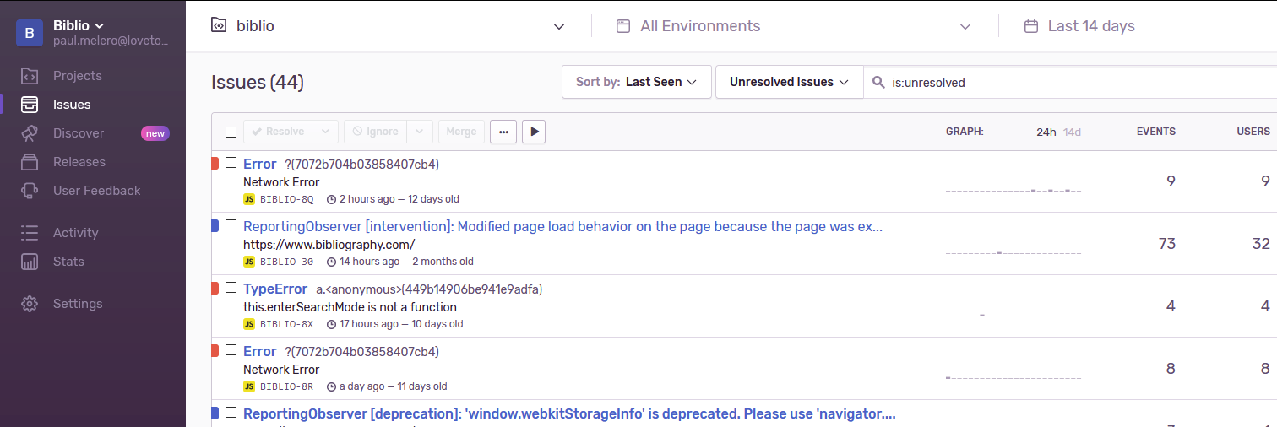Open Activity list page

pyautogui.click(x=76, y=233)
